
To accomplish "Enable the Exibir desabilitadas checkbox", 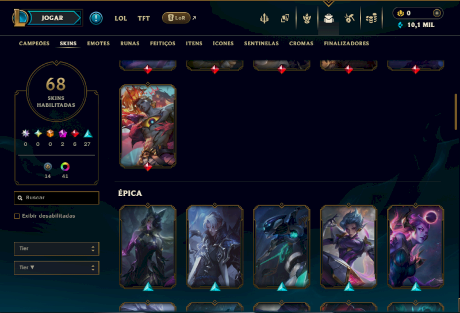I will [17, 216].
